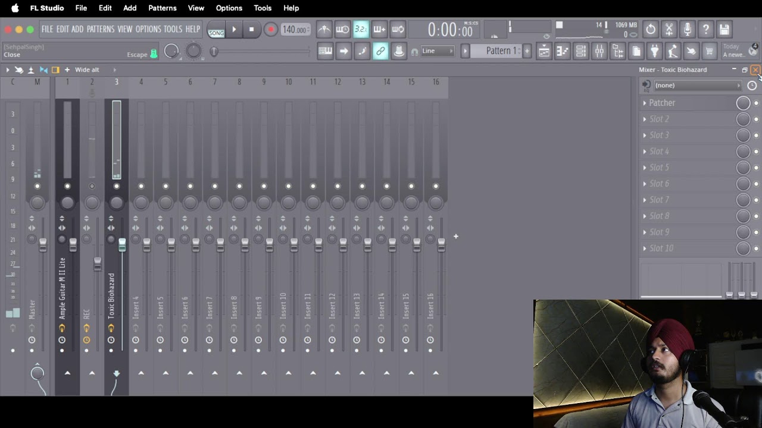
Task: Click the Toxic Biohazard track 3 volume fader
Action: coord(122,244)
